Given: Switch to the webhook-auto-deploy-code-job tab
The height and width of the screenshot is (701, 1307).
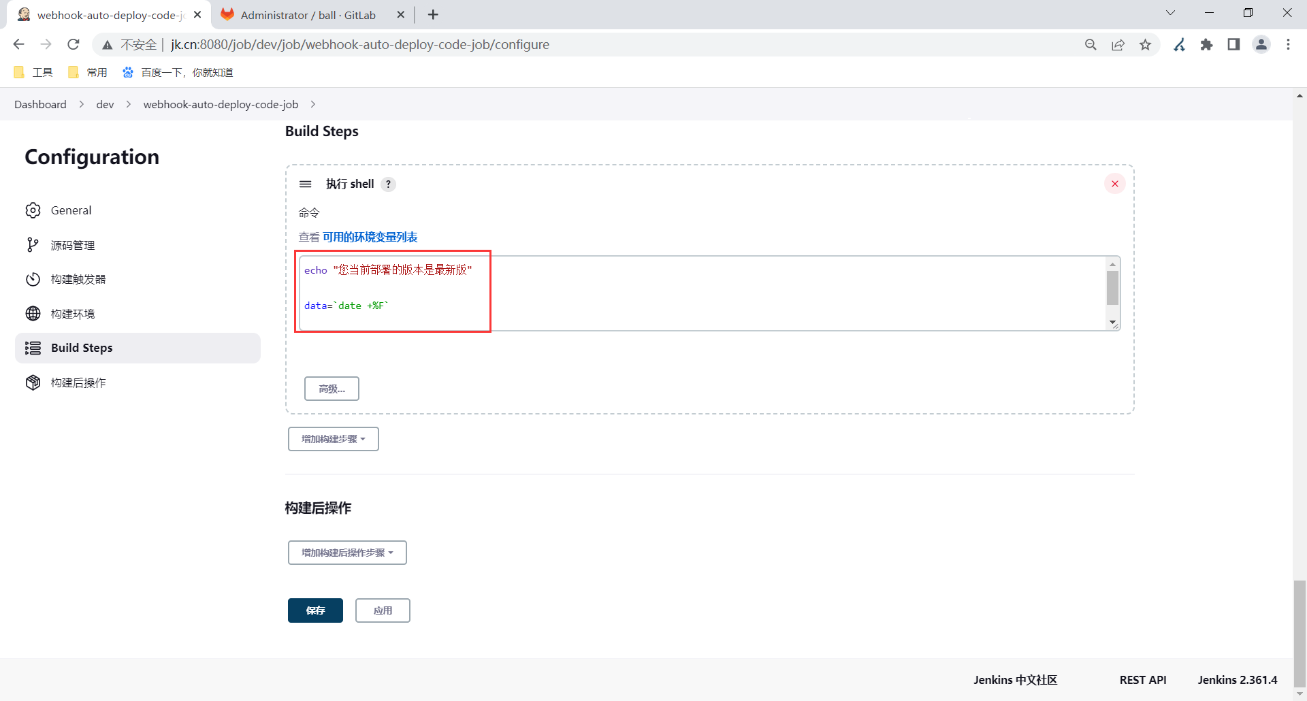Looking at the screenshot, I should (x=109, y=15).
